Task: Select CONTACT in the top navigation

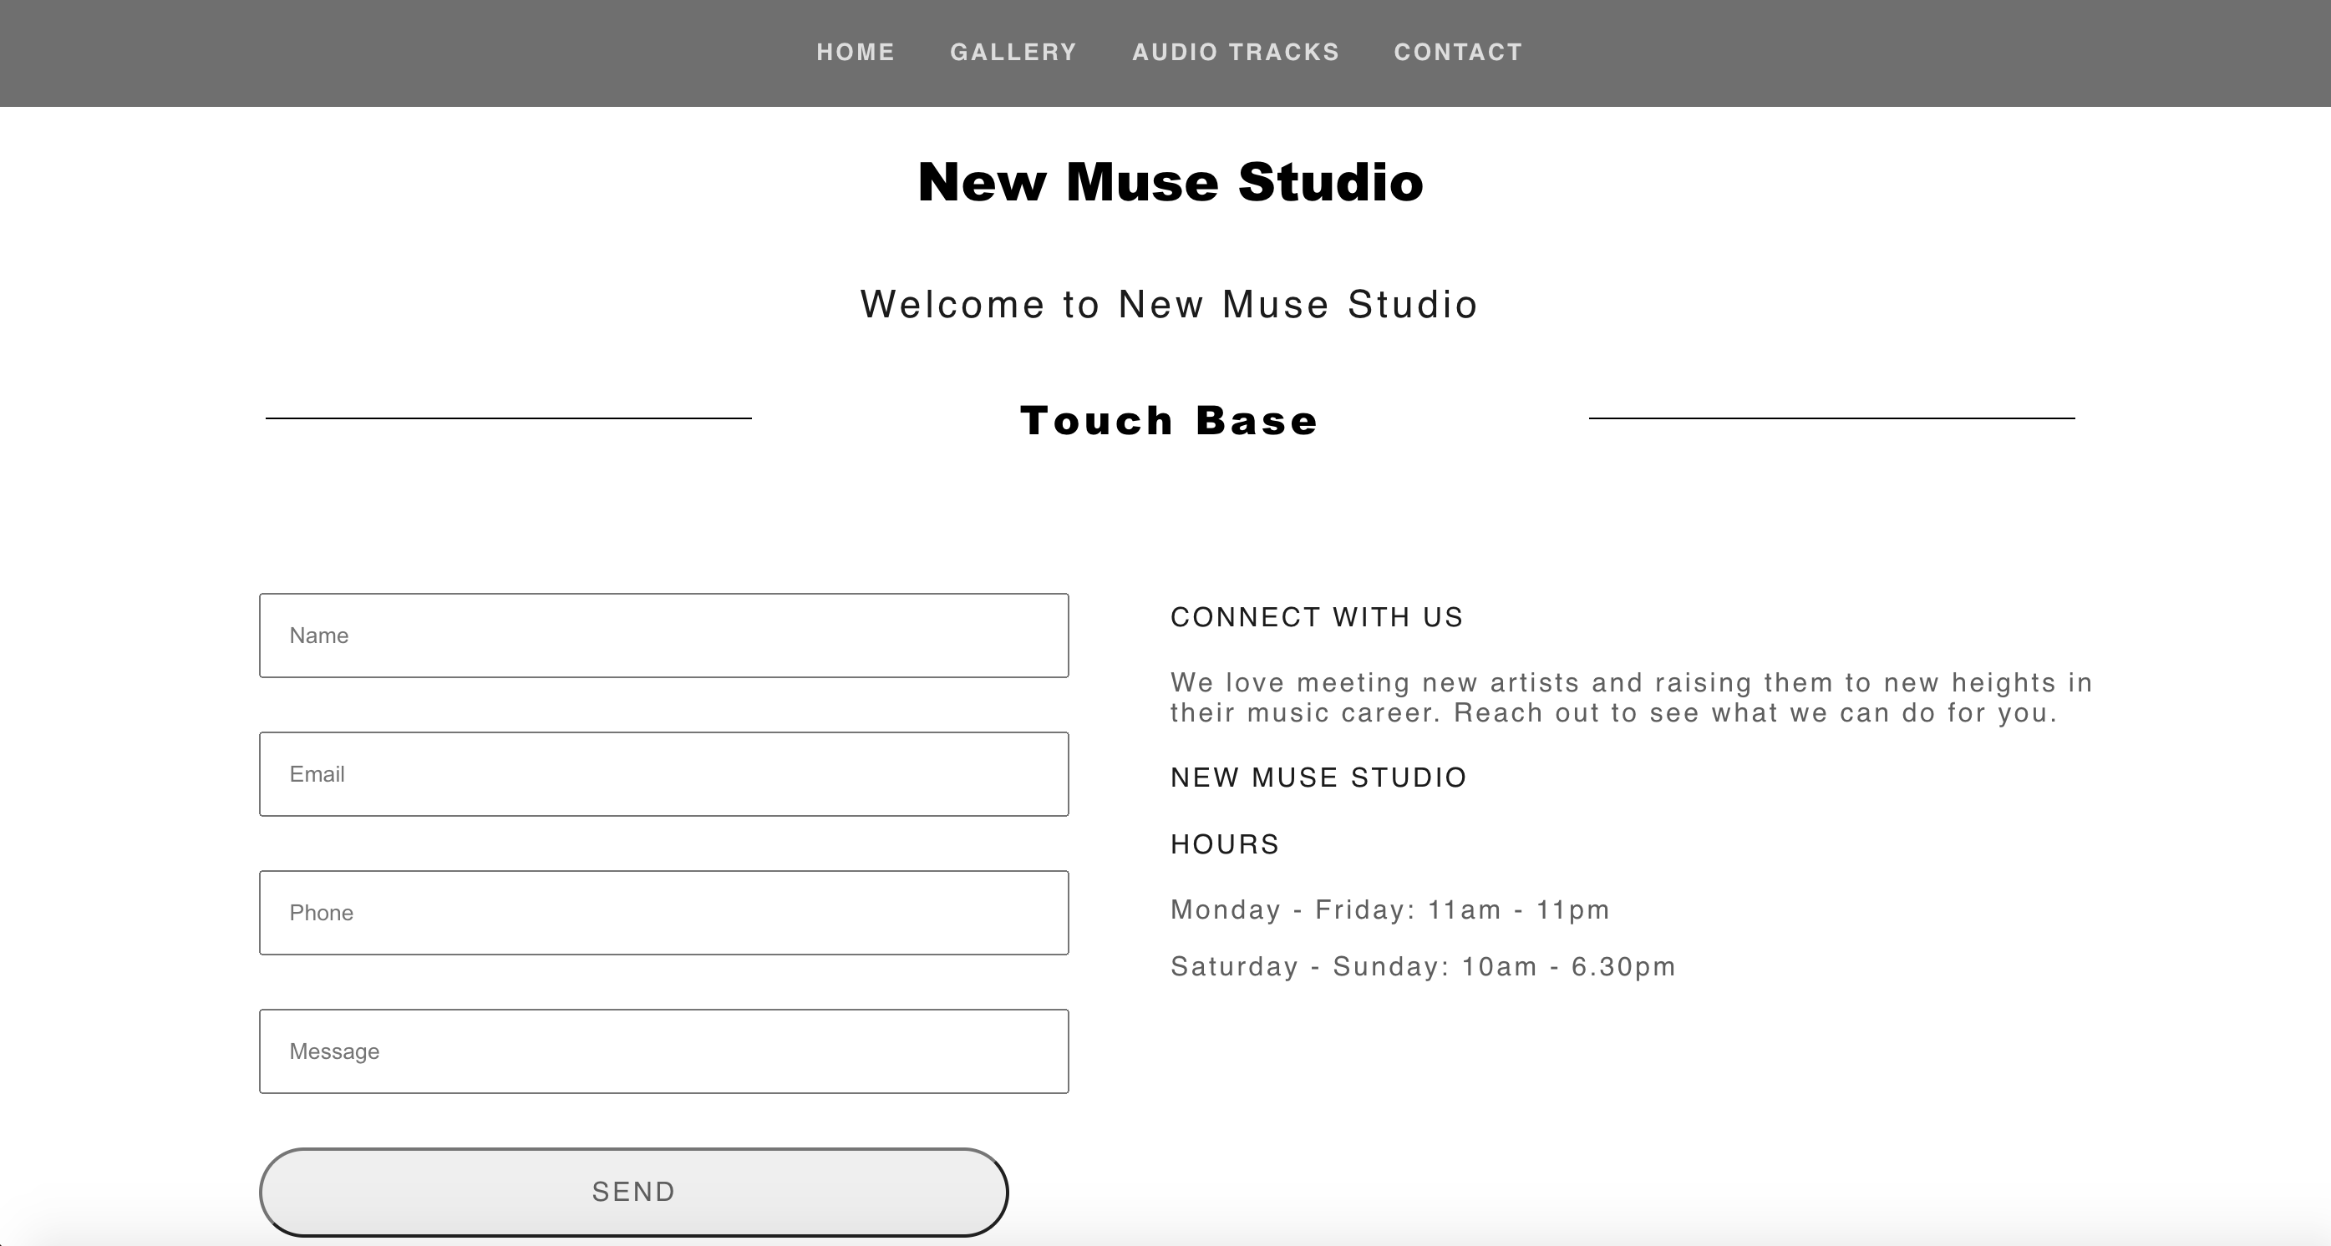Action: (x=1458, y=53)
